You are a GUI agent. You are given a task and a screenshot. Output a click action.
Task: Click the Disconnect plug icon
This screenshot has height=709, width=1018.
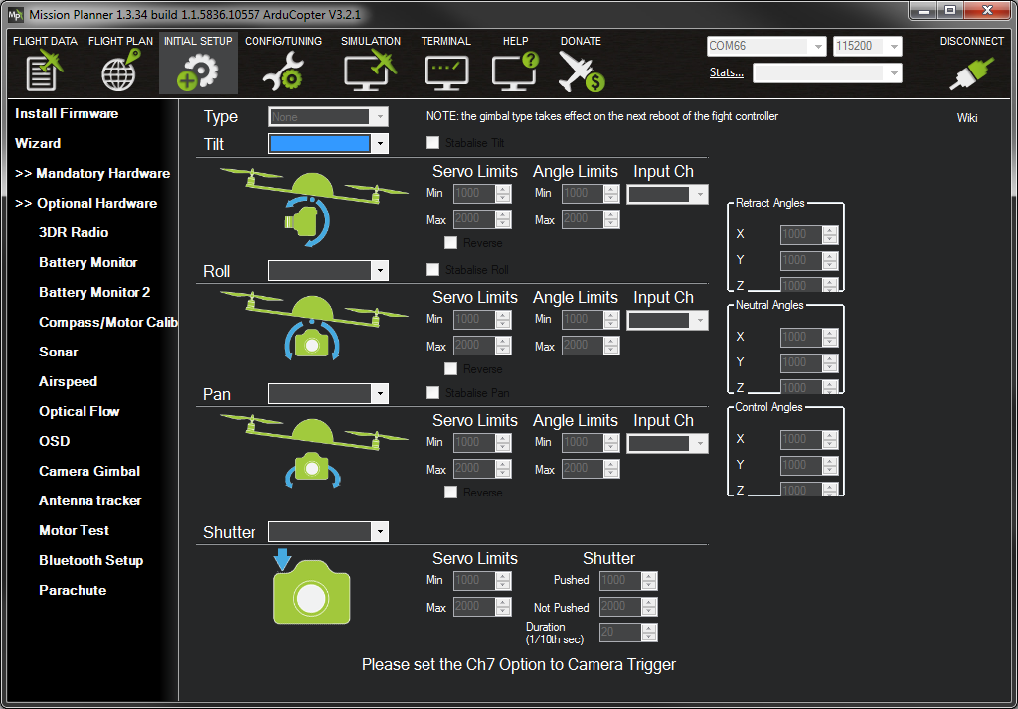pyautogui.click(x=971, y=72)
